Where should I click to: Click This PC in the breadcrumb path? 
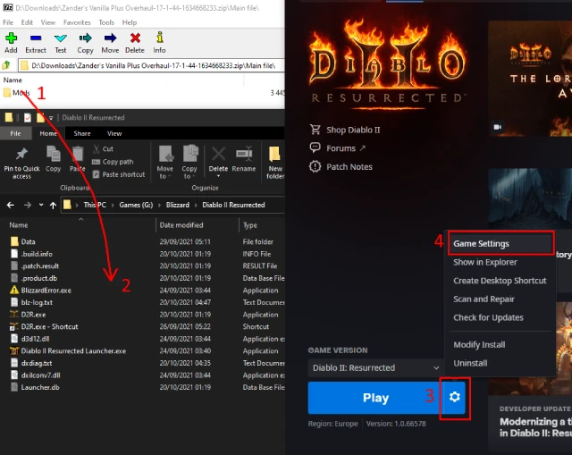(x=95, y=205)
